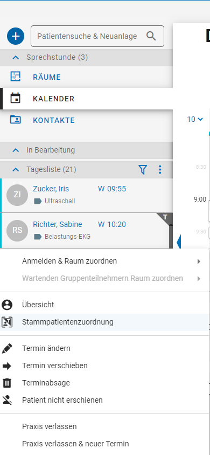Expand Anmelden & Raum zuordnen submenu
The height and width of the screenshot is (455, 210).
pos(104,261)
